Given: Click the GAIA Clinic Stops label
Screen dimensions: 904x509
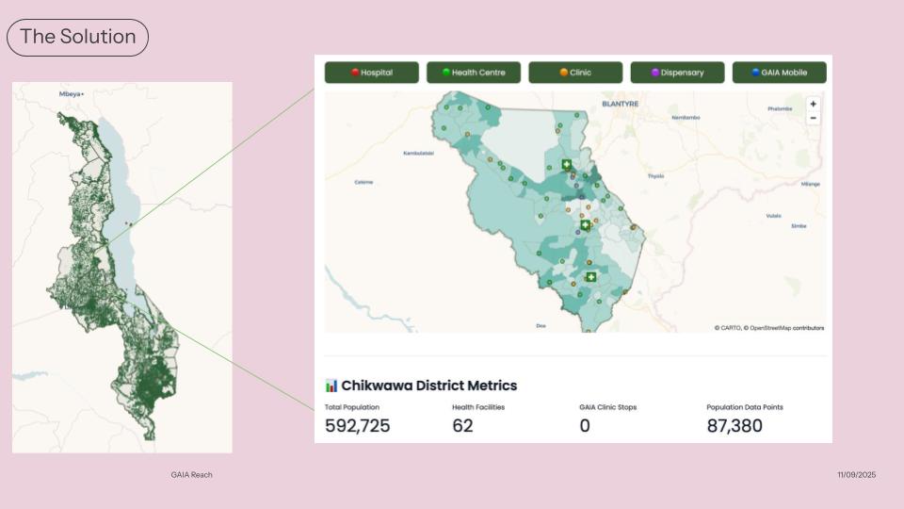Looking at the screenshot, I should (607, 407).
